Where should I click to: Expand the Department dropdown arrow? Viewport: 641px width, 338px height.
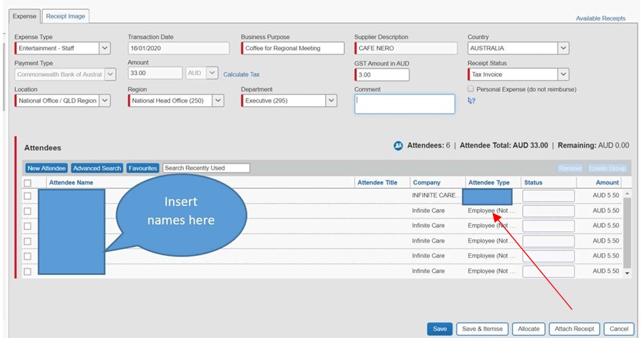click(331, 100)
